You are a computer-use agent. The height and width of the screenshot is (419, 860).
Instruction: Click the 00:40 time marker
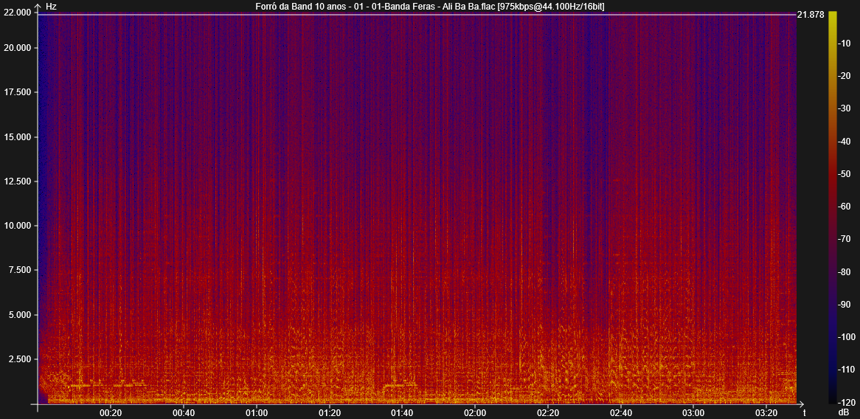[x=184, y=412]
